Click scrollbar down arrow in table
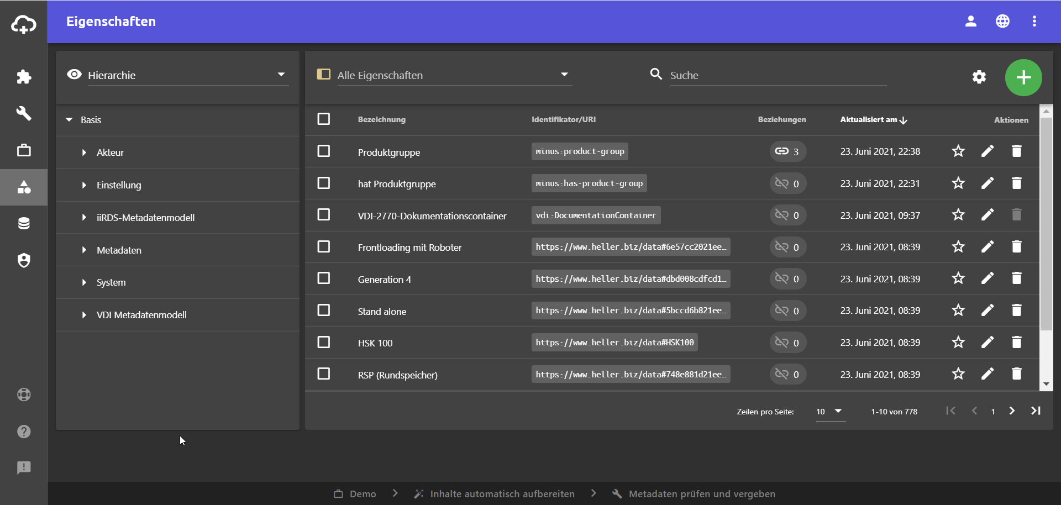The image size is (1061, 505). click(x=1046, y=384)
